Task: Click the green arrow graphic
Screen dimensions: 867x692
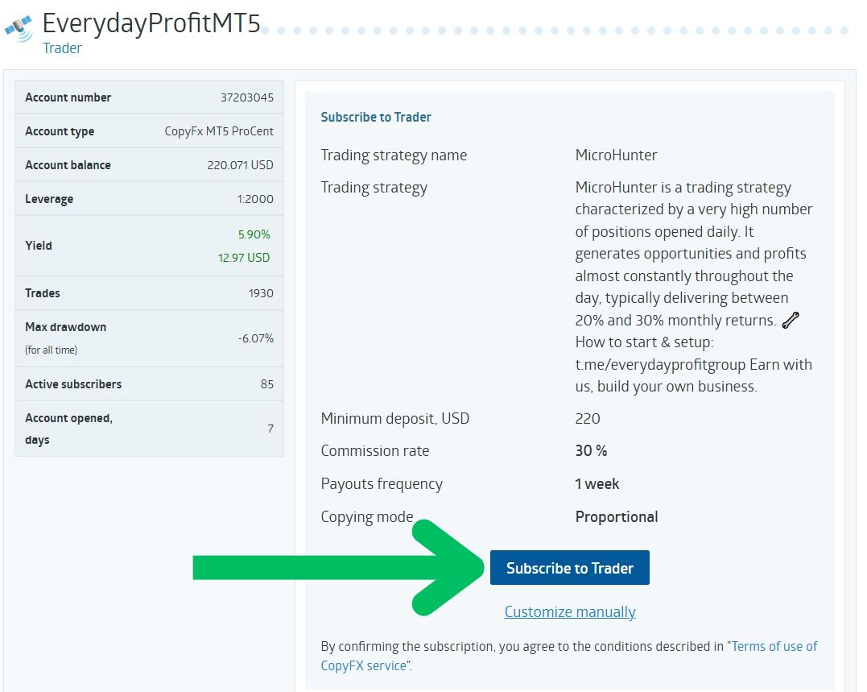Action: coord(338,567)
